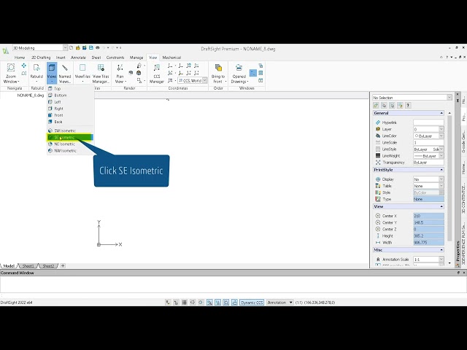
Task: Click the Open folder icon in quick access
Action: click(78, 47)
